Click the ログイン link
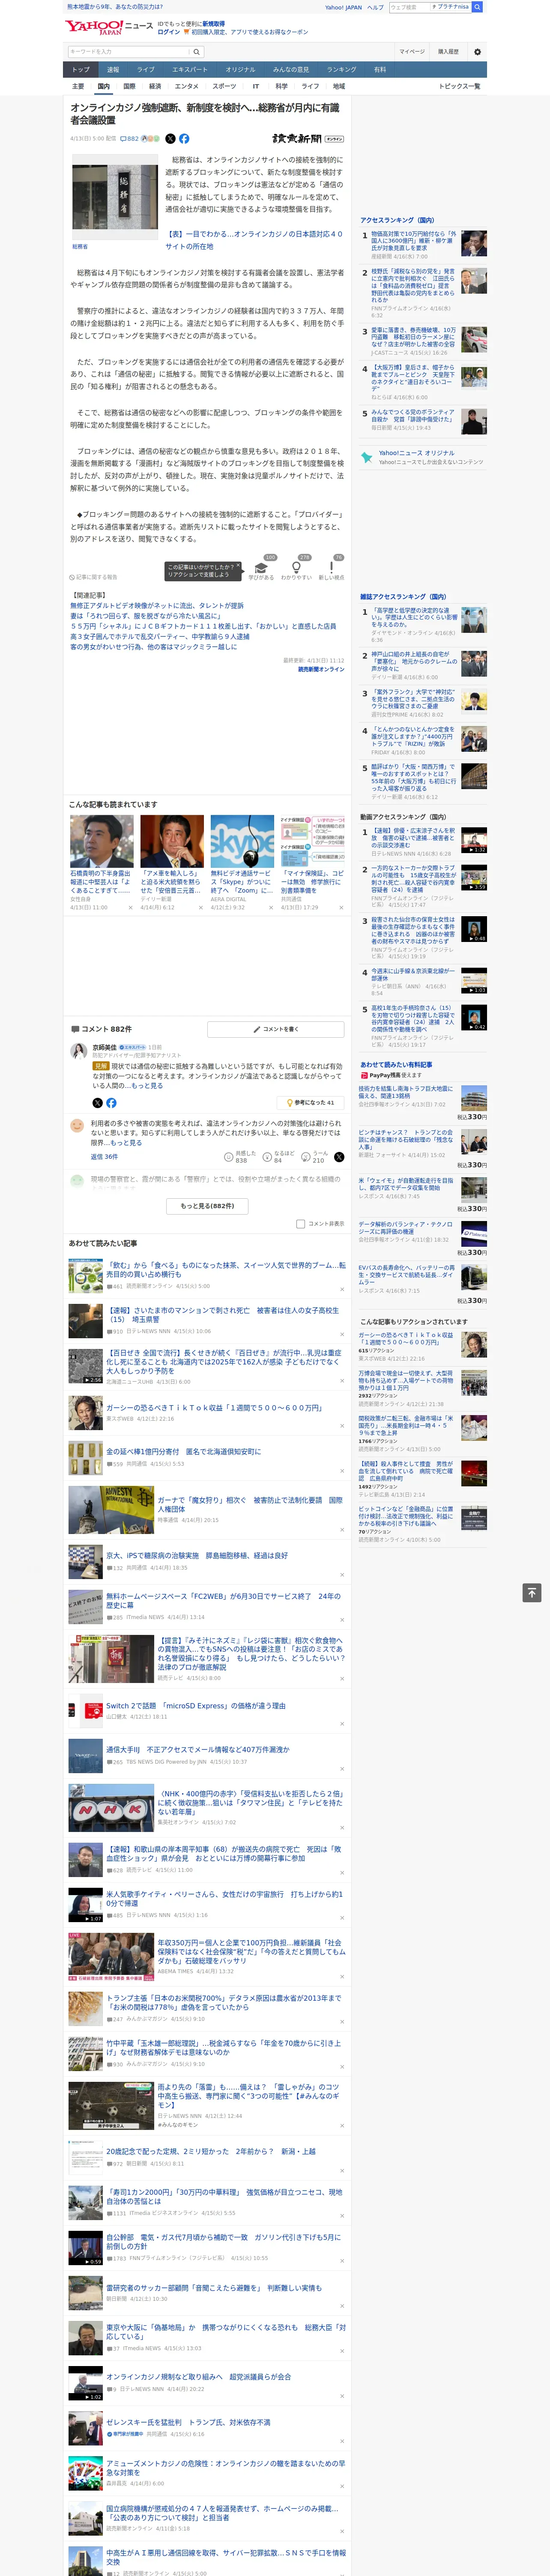This screenshot has width=550, height=2576. pyautogui.click(x=169, y=32)
